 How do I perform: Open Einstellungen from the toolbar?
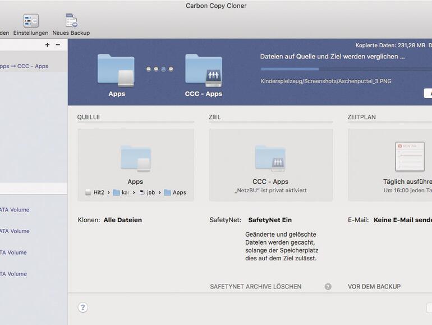pyautogui.click(x=31, y=25)
